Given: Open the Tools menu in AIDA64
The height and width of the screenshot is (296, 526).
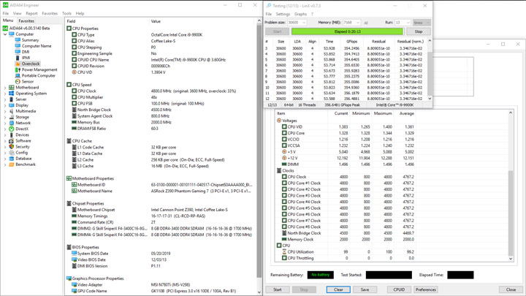Looking at the screenshot, I should (x=66, y=13).
